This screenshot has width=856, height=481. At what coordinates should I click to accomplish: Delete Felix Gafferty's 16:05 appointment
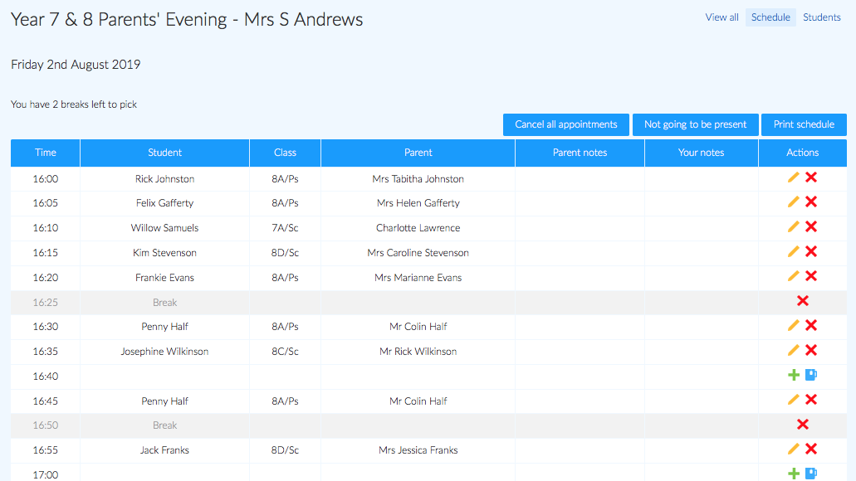coord(811,202)
